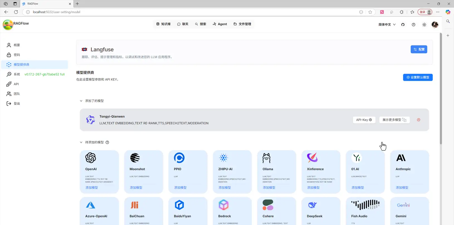Collapse the 待添加的模型 section
The image size is (454, 225).
coord(81,142)
